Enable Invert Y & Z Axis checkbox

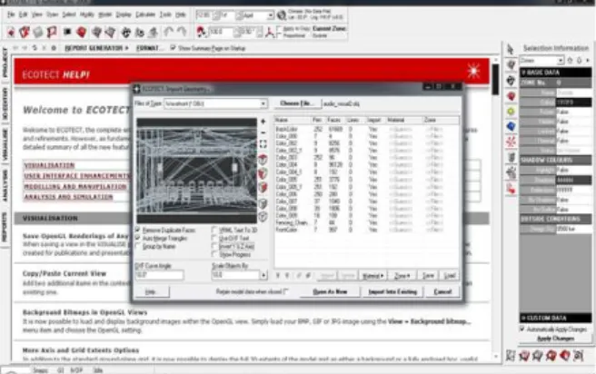pyautogui.click(x=214, y=246)
